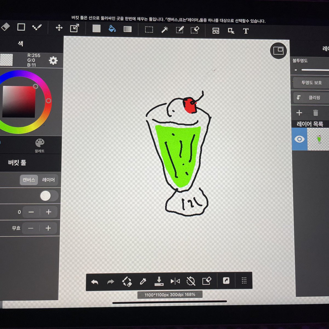Tap the 버킷 툴 panel heading
Viewport: 329px width, 329px height.
click(17, 163)
